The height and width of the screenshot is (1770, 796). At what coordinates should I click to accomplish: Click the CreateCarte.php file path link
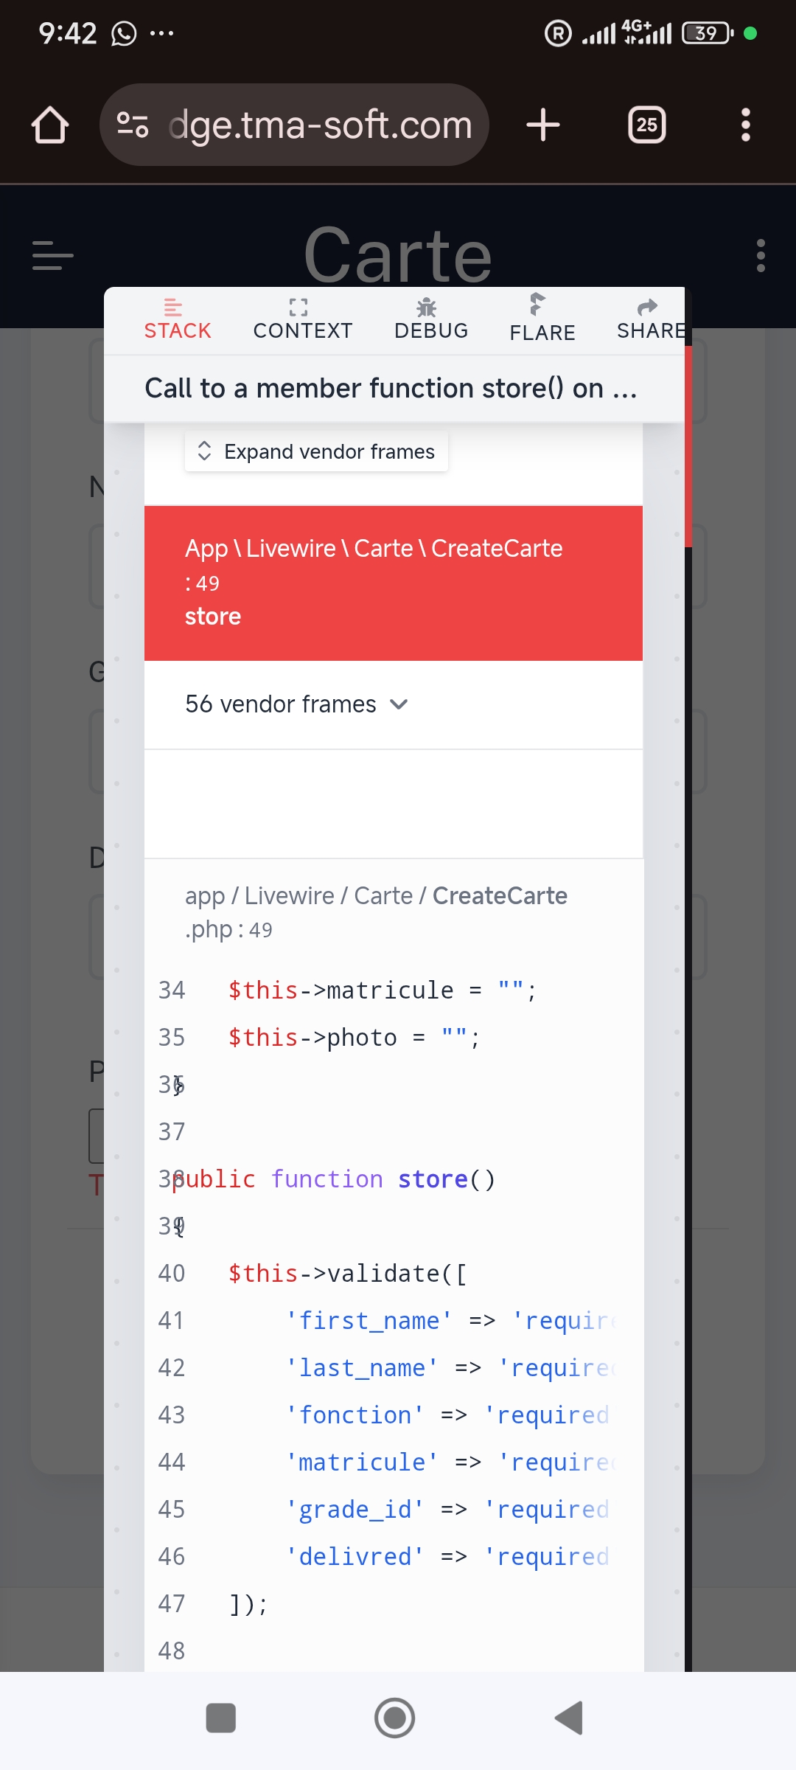tap(376, 912)
